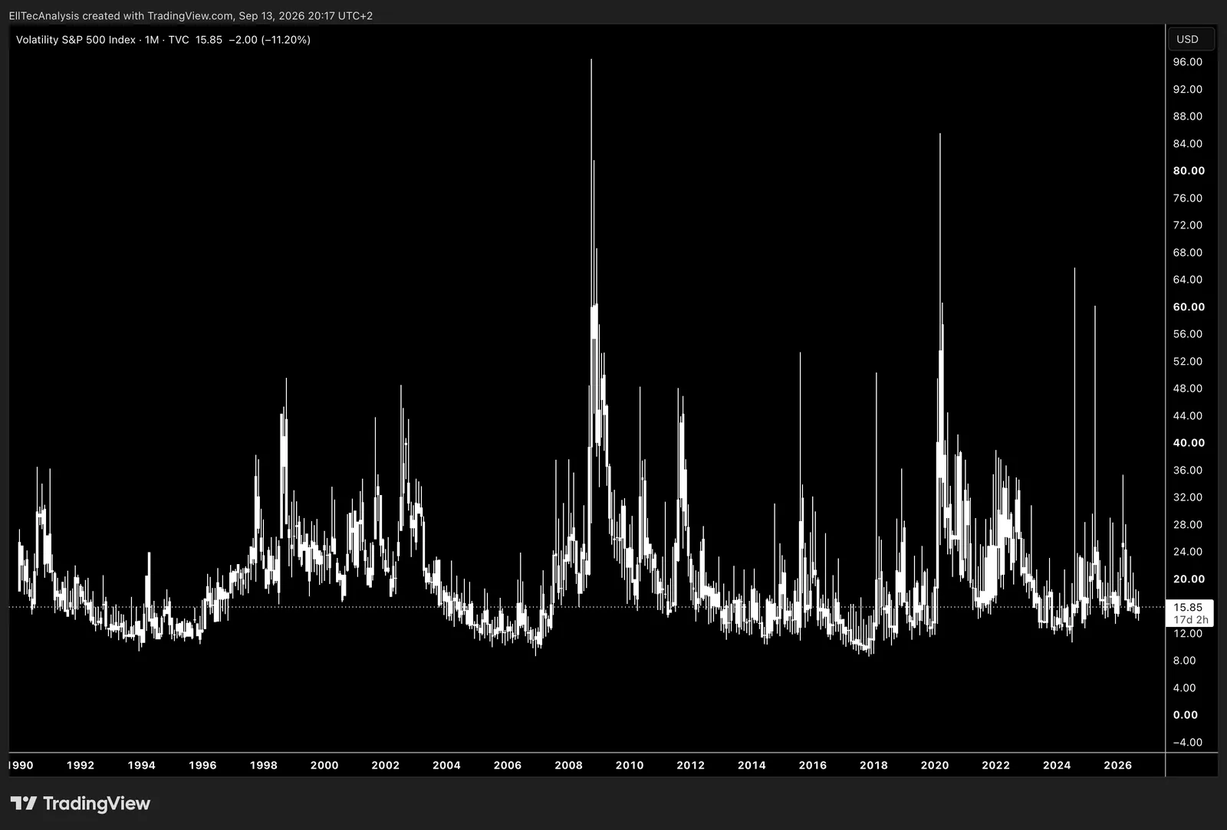Click the 40.00 price axis label
Viewport: 1227px width, 830px height.
point(1189,443)
